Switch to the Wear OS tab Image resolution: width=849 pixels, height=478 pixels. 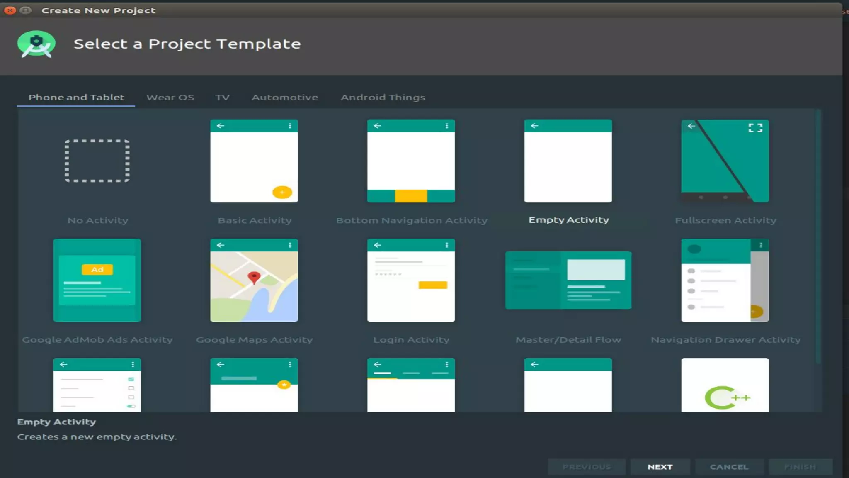tap(170, 98)
